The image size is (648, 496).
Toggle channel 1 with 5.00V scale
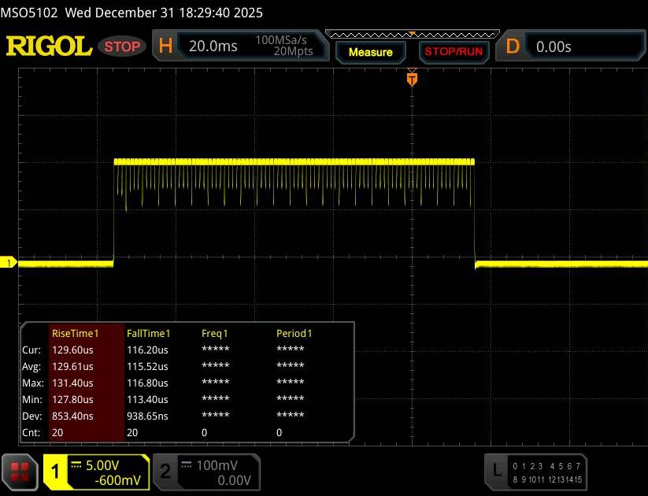click(96, 472)
